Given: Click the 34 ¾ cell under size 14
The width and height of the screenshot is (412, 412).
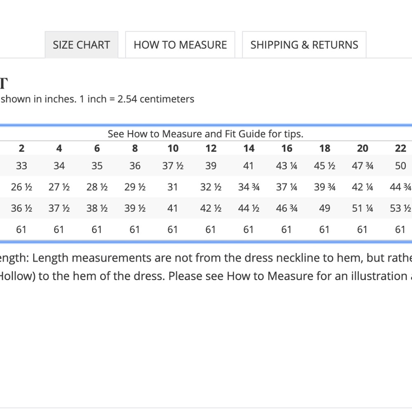Looking at the screenshot, I should point(249,187).
